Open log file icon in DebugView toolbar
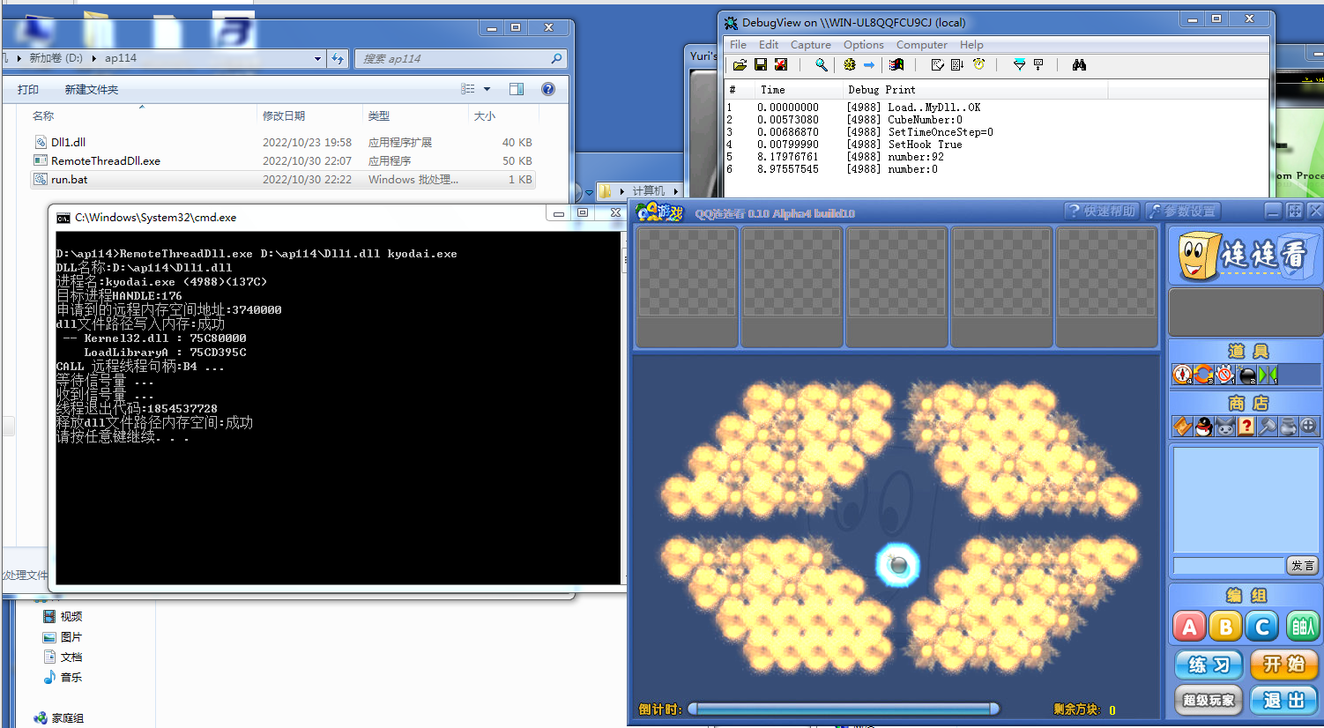Image resolution: width=1324 pixels, height=728 pixels. click(740, 64)
